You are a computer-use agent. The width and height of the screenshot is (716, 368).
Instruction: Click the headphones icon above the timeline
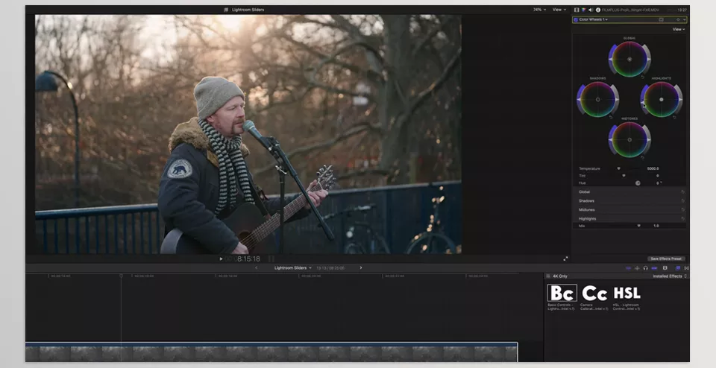click(645, 268)
